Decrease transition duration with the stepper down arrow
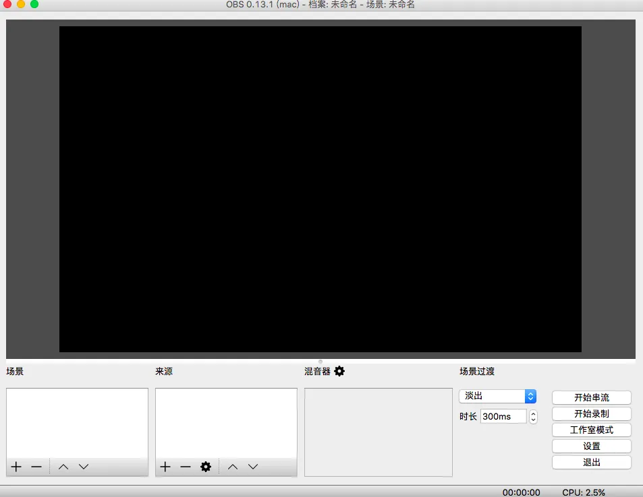Image resolution: width=643 pixels, height=497 pixels. click(532, 419)
